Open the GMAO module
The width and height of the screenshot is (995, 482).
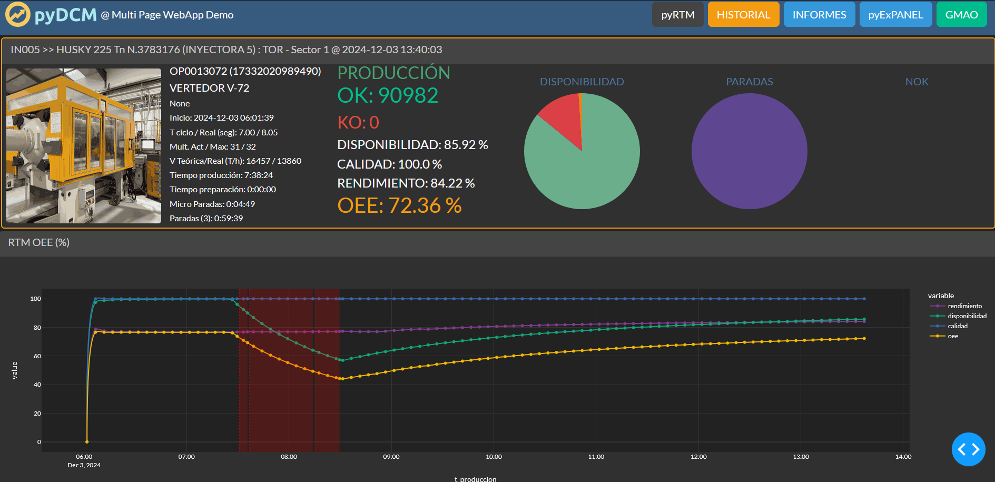pyautogui.click(x=961, y=14)
